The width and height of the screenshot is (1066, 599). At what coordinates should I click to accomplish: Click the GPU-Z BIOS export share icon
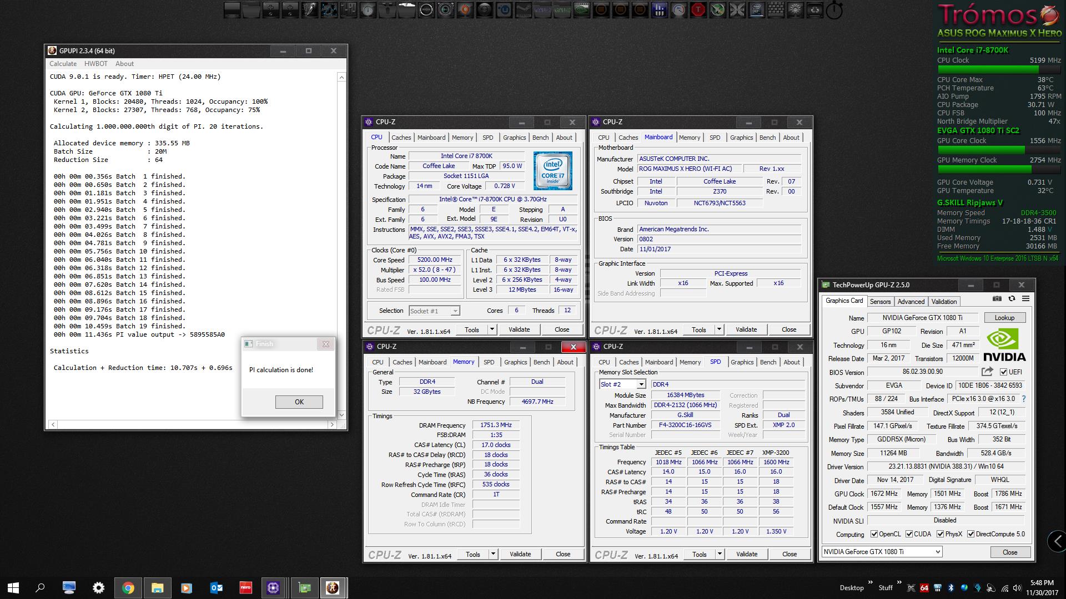[x=987, y=372]
